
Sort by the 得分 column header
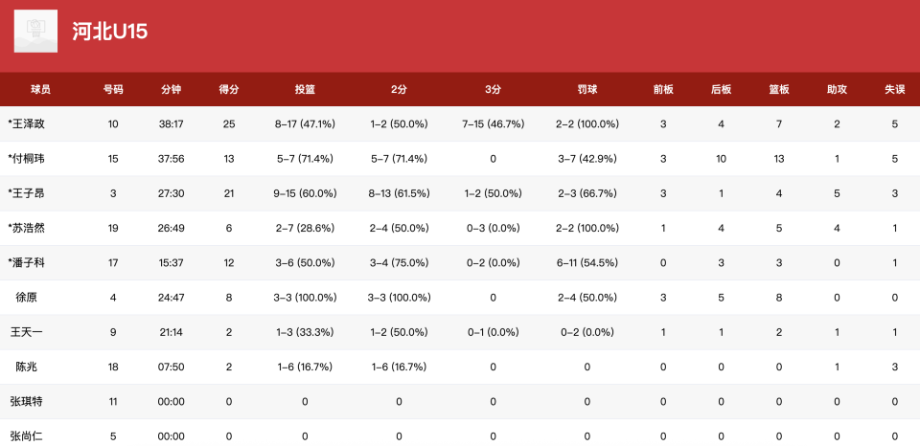point(229,89)
